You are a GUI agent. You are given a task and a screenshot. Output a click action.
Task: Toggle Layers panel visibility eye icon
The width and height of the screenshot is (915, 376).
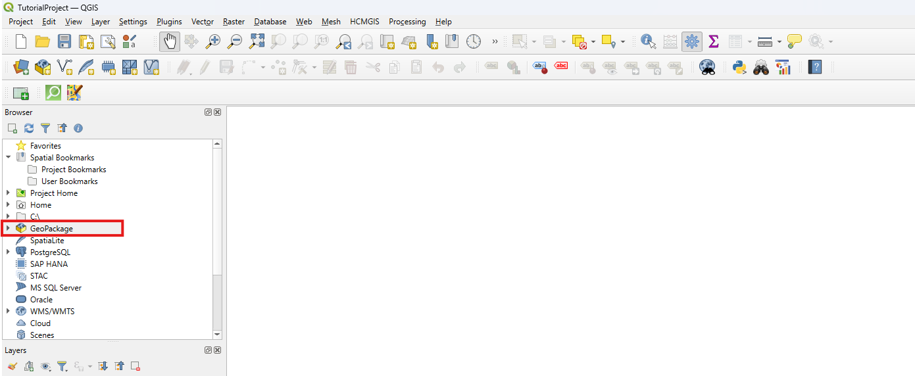[x=45, y=366]
